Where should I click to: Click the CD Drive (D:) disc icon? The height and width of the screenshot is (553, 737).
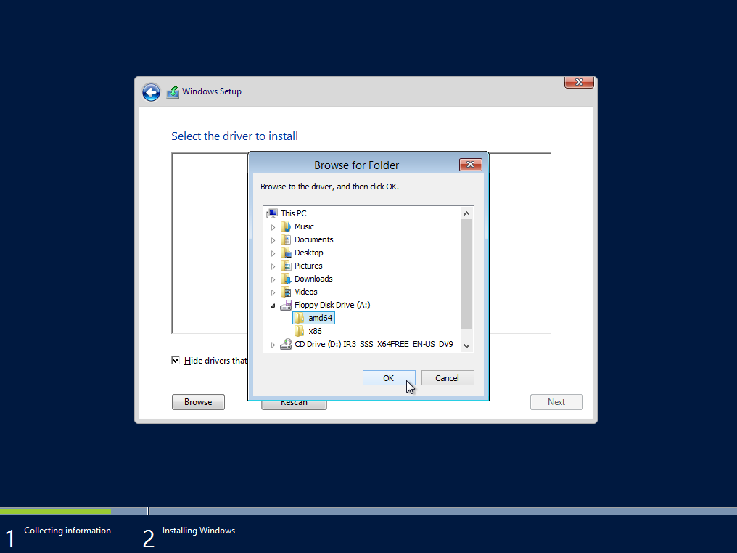[286, 345]
